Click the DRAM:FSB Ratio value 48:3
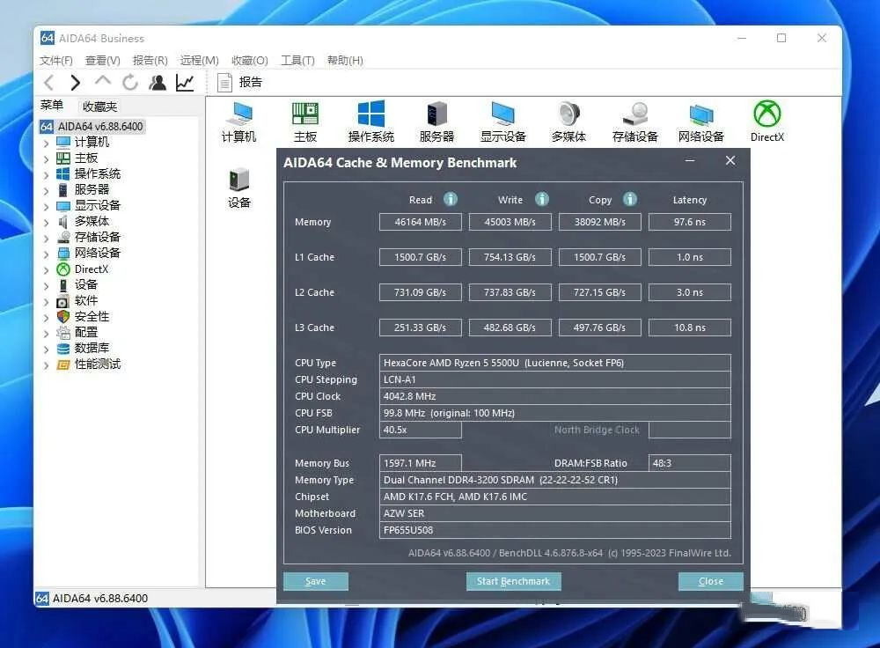The width and height of the screenshot is (880, 648). point(690,463)
